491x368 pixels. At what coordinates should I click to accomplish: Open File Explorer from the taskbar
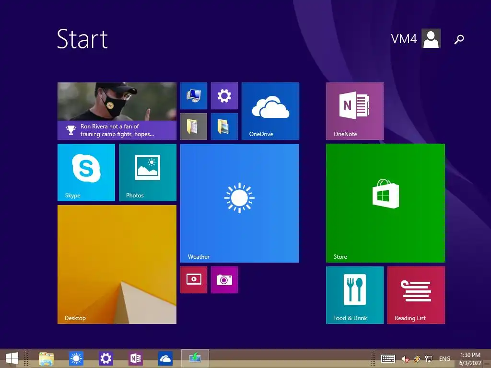(47, 358)
